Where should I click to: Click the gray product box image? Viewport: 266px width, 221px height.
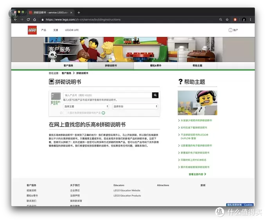click(56, 96)
